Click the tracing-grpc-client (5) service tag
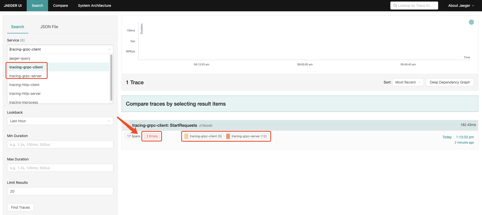 [x=204, y=136]
